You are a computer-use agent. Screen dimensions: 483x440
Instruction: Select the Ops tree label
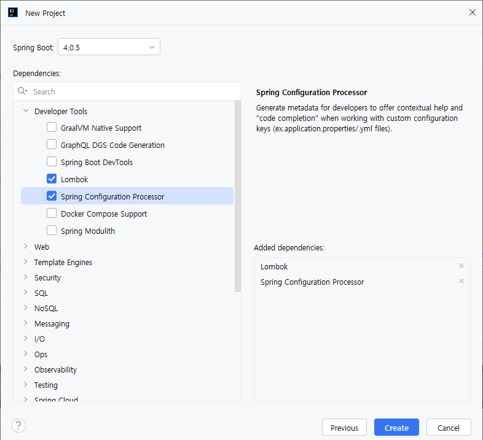pyautogui.click(x=41, y=355)
